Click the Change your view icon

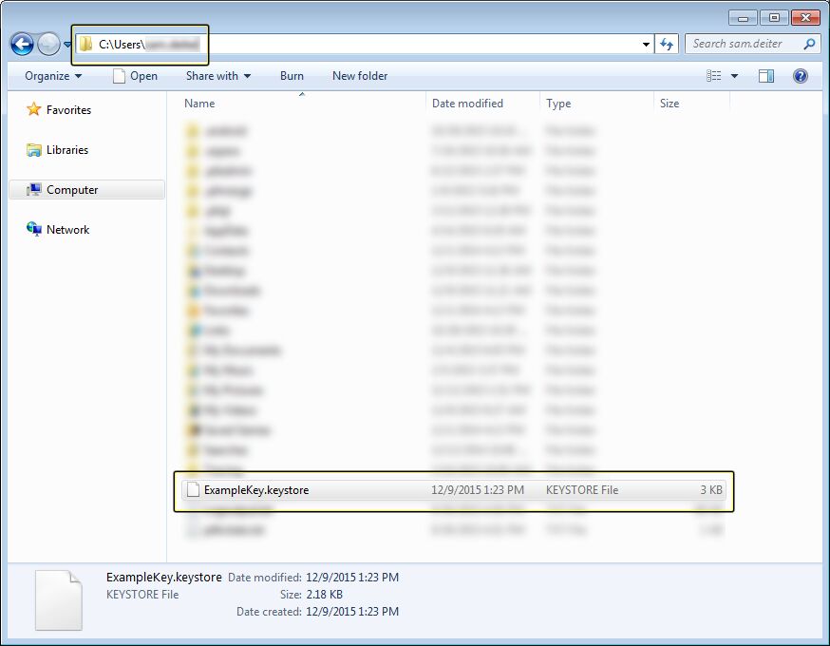pyautogui.click(x=713, y=76)
